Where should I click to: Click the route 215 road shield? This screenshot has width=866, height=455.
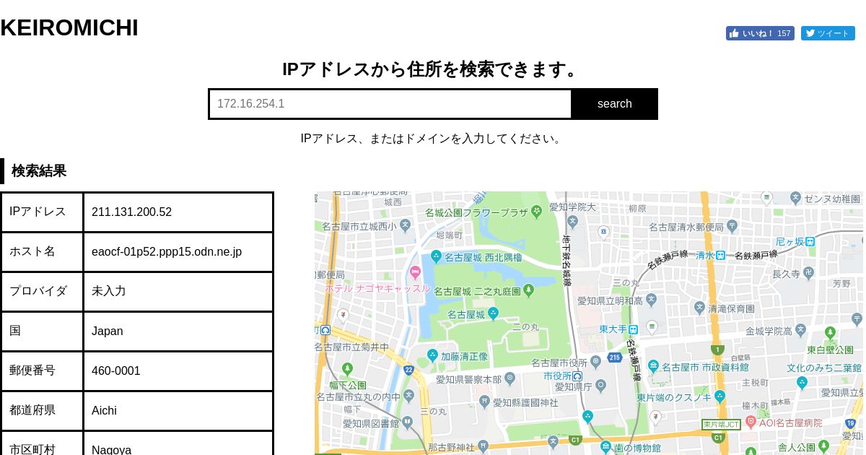pyautogui.click(x=614, y=357)
